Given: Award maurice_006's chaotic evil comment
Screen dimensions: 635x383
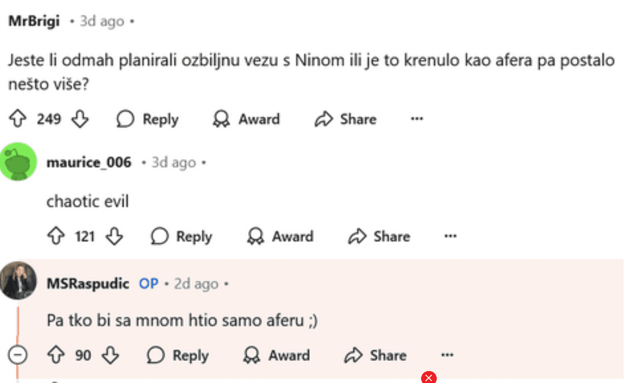Looking at the screenshot, I should [x=280, y=236].
